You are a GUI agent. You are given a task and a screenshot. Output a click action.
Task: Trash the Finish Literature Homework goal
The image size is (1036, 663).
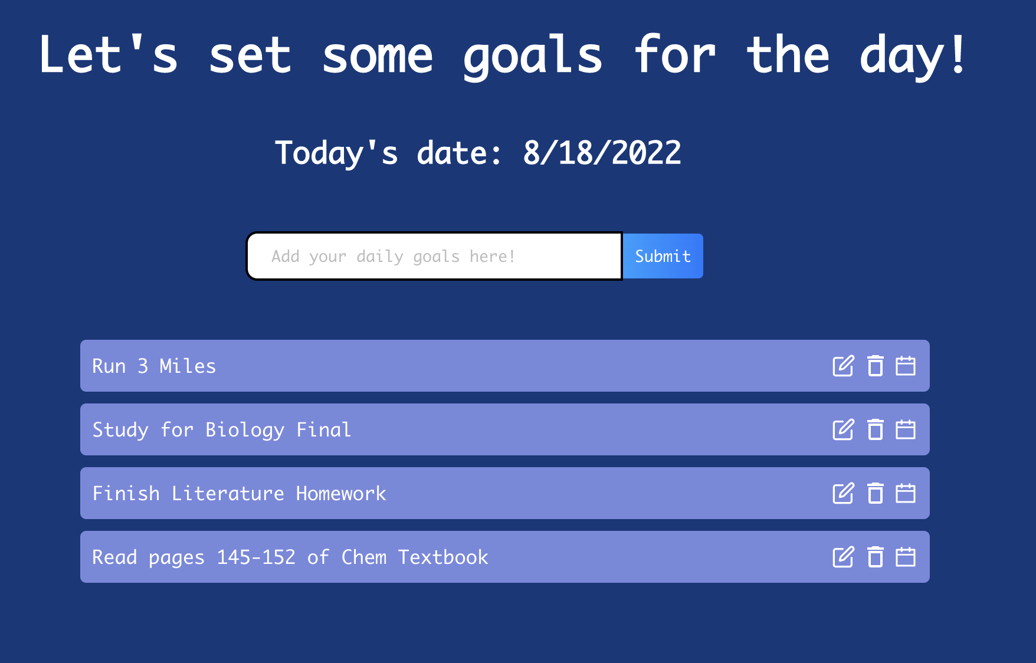pyautogui.click(x=876, y=493)
